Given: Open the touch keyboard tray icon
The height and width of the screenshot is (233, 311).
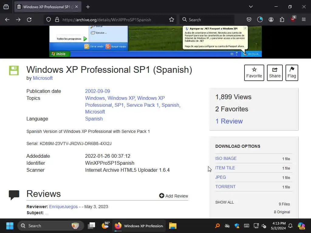Looking at the screenshot, I should 247,226.
